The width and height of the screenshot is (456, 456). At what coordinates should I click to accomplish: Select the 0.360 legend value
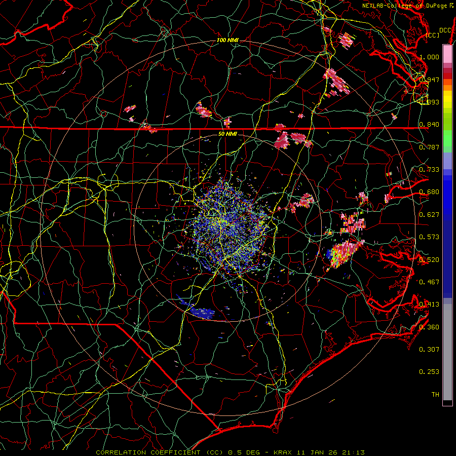pos(429,327)
